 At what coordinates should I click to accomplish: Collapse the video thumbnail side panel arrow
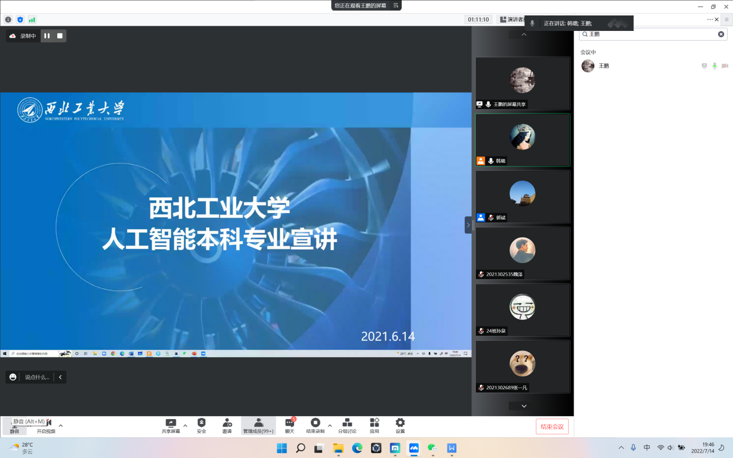(468, 225)
